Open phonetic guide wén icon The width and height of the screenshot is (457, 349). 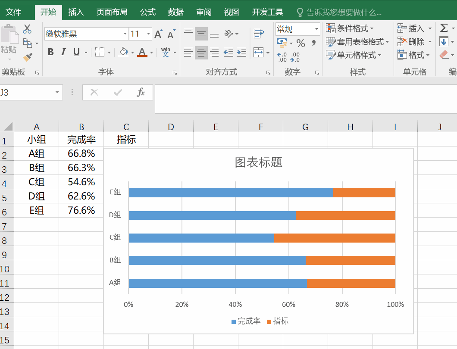click(166, 52)
